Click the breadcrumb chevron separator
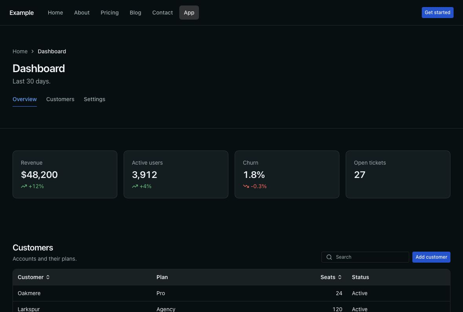 point(33,51)
